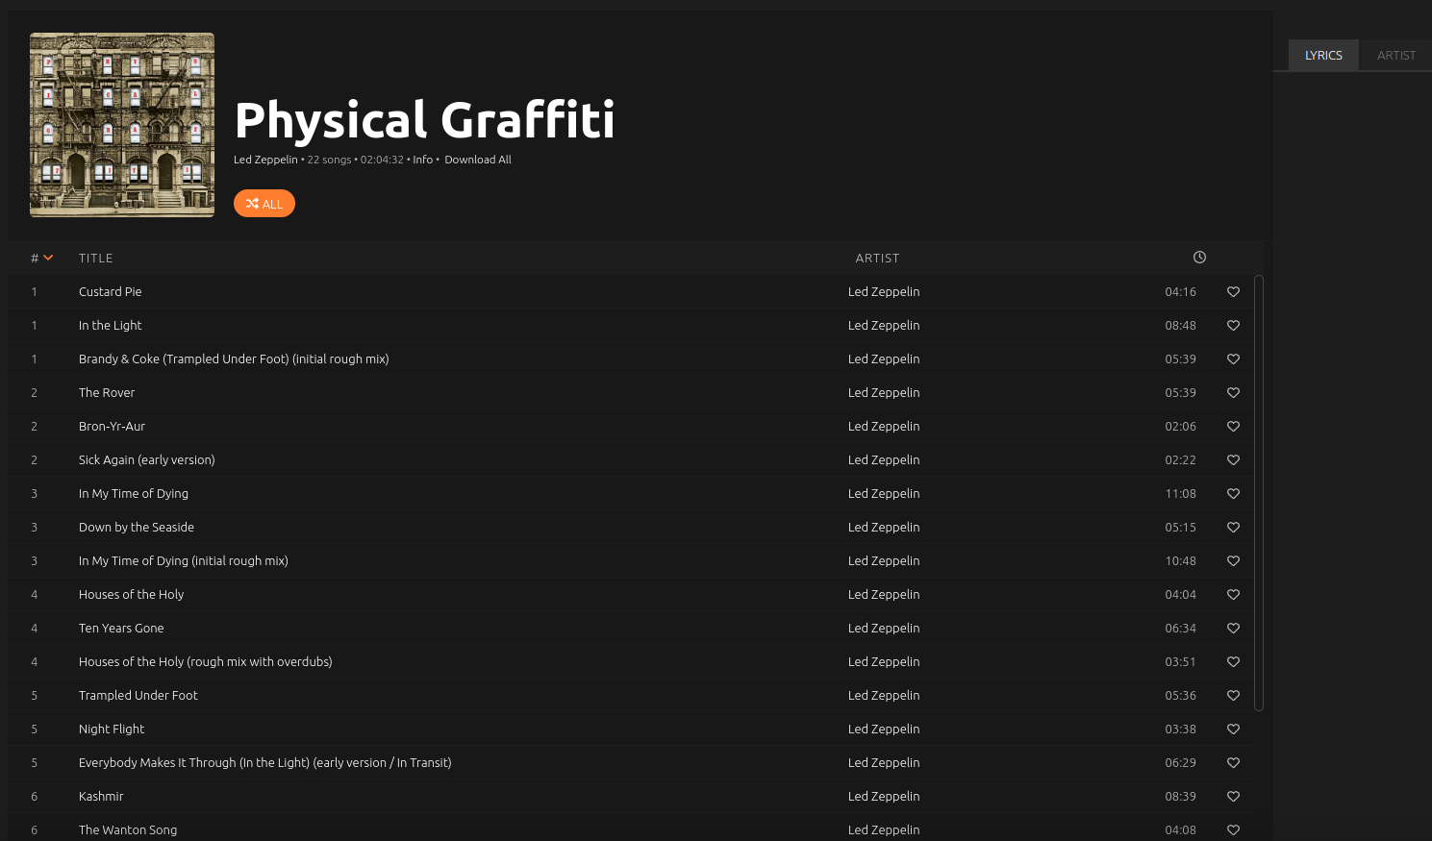
Task: Select Down by the Seaside title
Action: [x=137, y=528]
